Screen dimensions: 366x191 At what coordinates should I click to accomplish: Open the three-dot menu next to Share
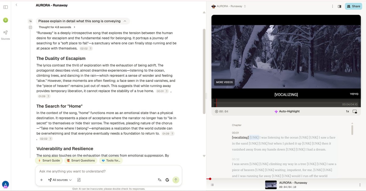(332, 6)
